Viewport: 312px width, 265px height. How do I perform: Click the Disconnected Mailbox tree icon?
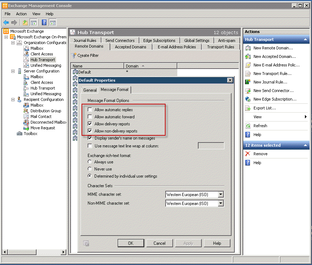pos(26,122)
